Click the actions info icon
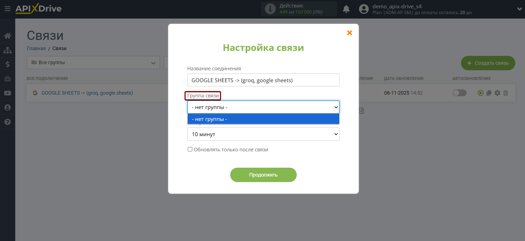Screen dimensions: 525x241 coord(270,9)
